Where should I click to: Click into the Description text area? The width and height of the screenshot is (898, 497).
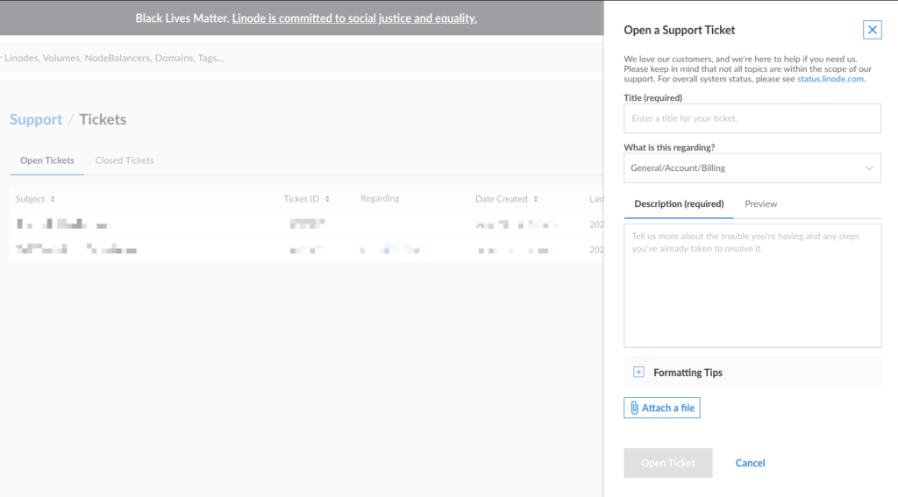pyautogui.click(x=752, y=286)
